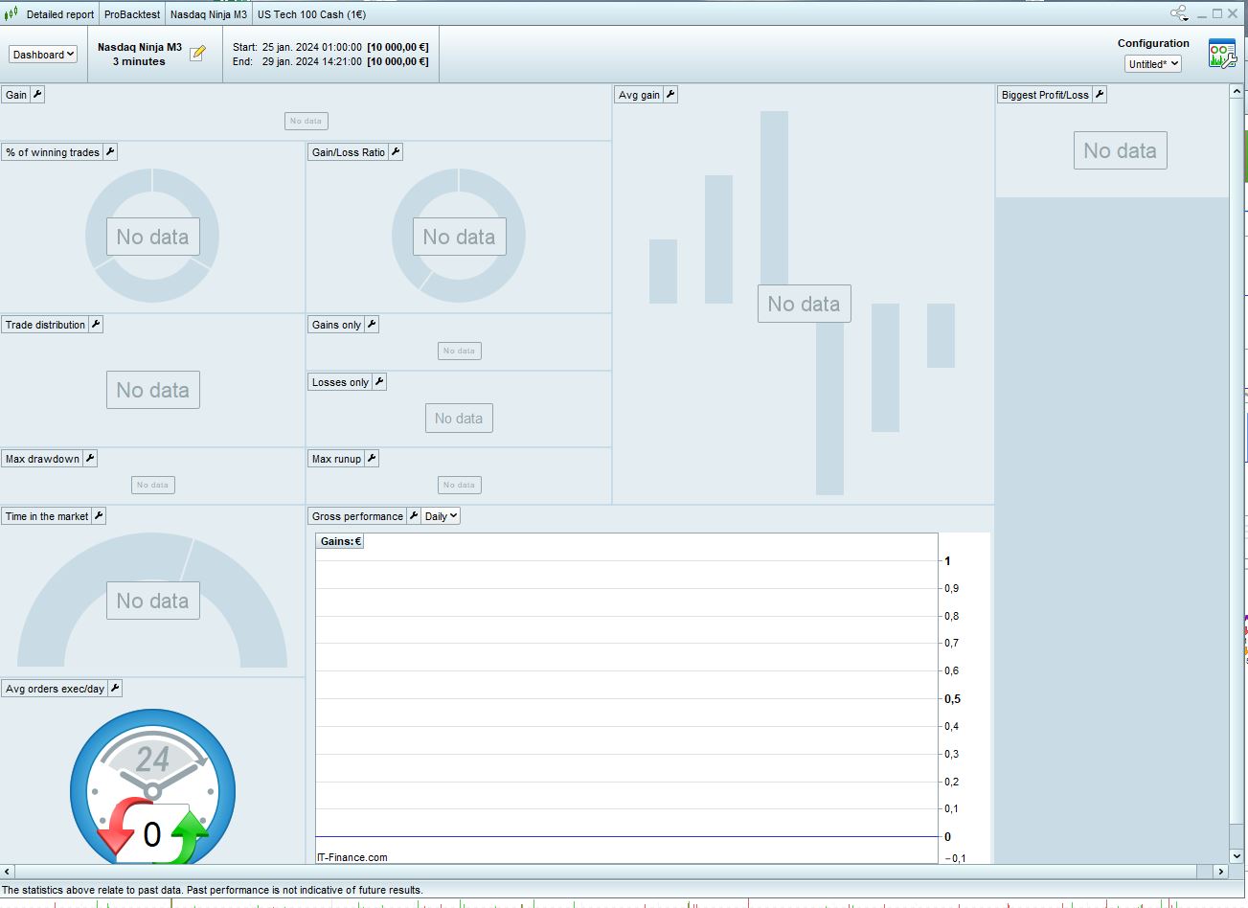Edit the Nasdaq Ninja M3 strategy with pencil icon
The height and width of the screenshot is (908, 1248).
197,54
